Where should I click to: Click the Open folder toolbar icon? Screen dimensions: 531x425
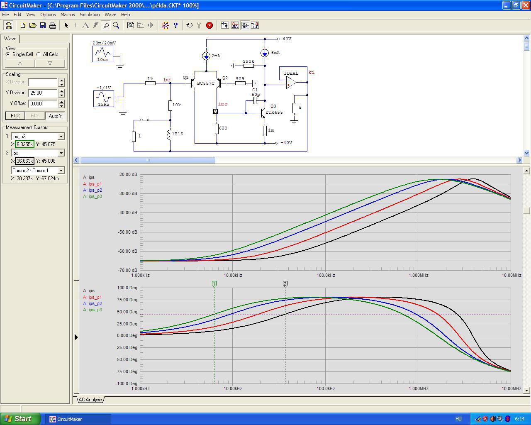33,25
